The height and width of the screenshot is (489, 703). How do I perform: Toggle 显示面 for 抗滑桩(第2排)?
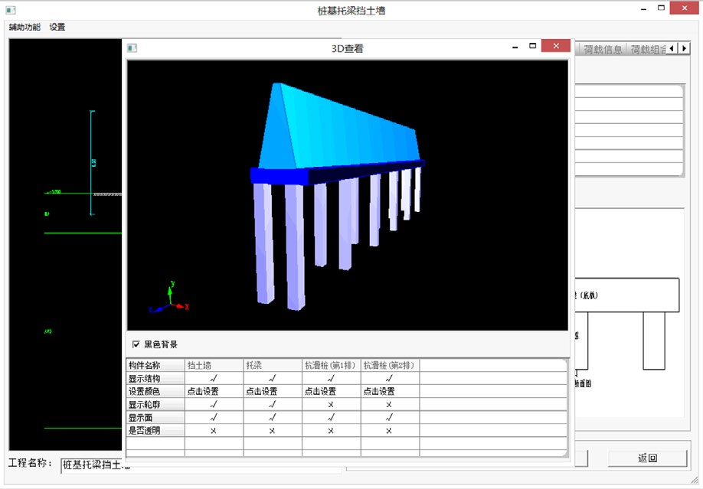(389, 417)
